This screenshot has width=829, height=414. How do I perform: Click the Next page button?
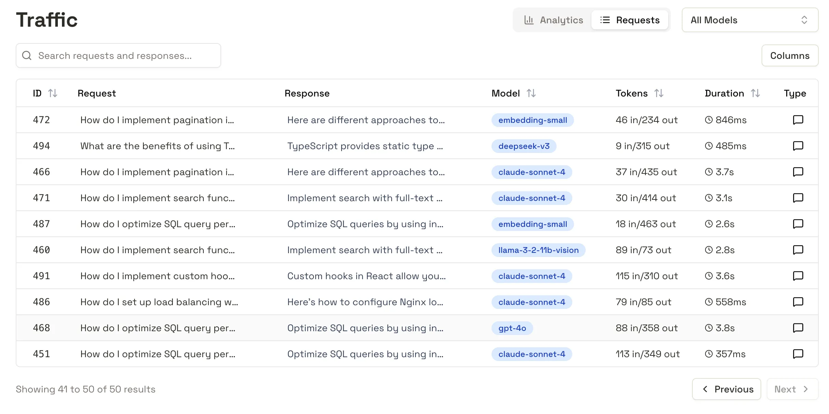click(x=792, y=389)
